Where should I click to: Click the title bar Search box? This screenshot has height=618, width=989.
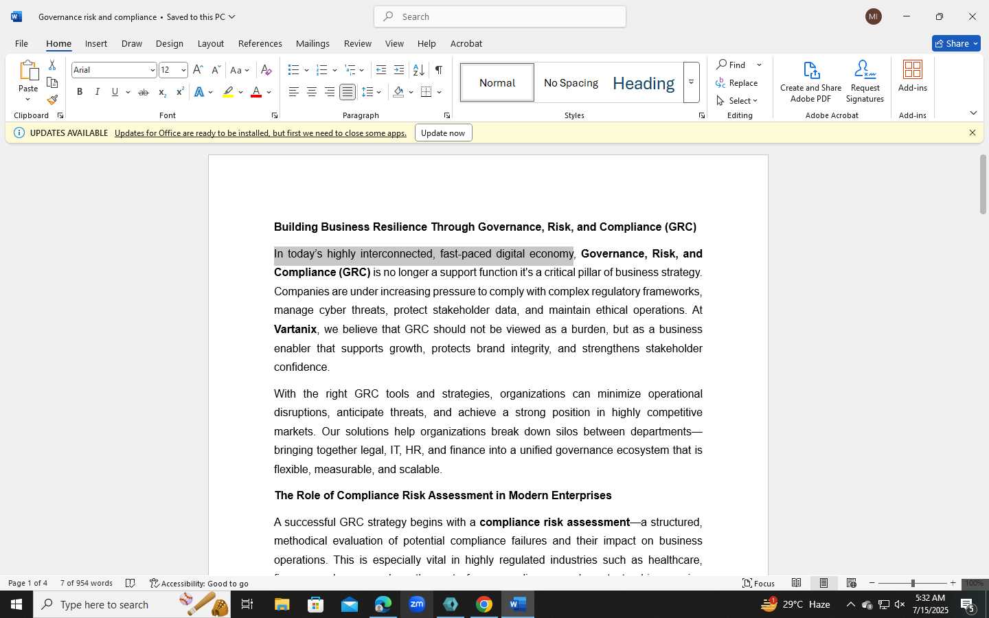click(500, 16)
